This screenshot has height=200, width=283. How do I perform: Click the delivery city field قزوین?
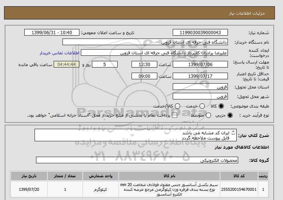pos(200,96)
